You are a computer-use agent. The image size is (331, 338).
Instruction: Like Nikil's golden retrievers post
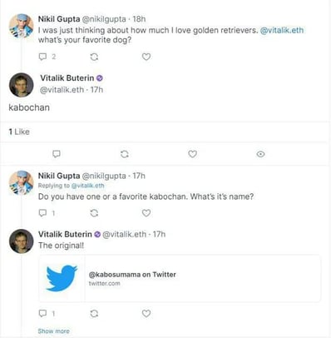click(146, 57)
